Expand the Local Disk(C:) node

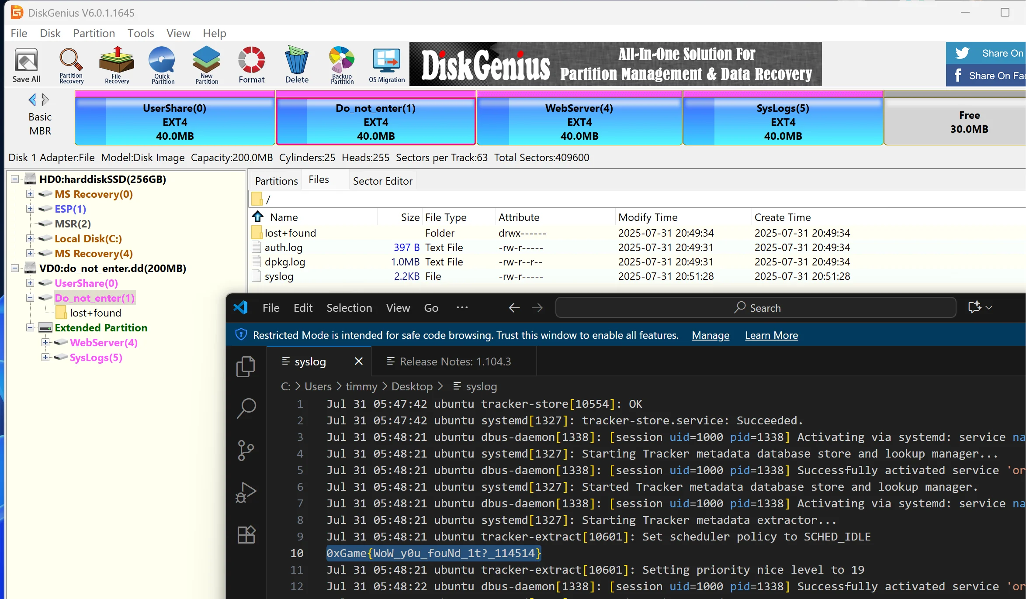pyautogui.click(x=30, y=239)
